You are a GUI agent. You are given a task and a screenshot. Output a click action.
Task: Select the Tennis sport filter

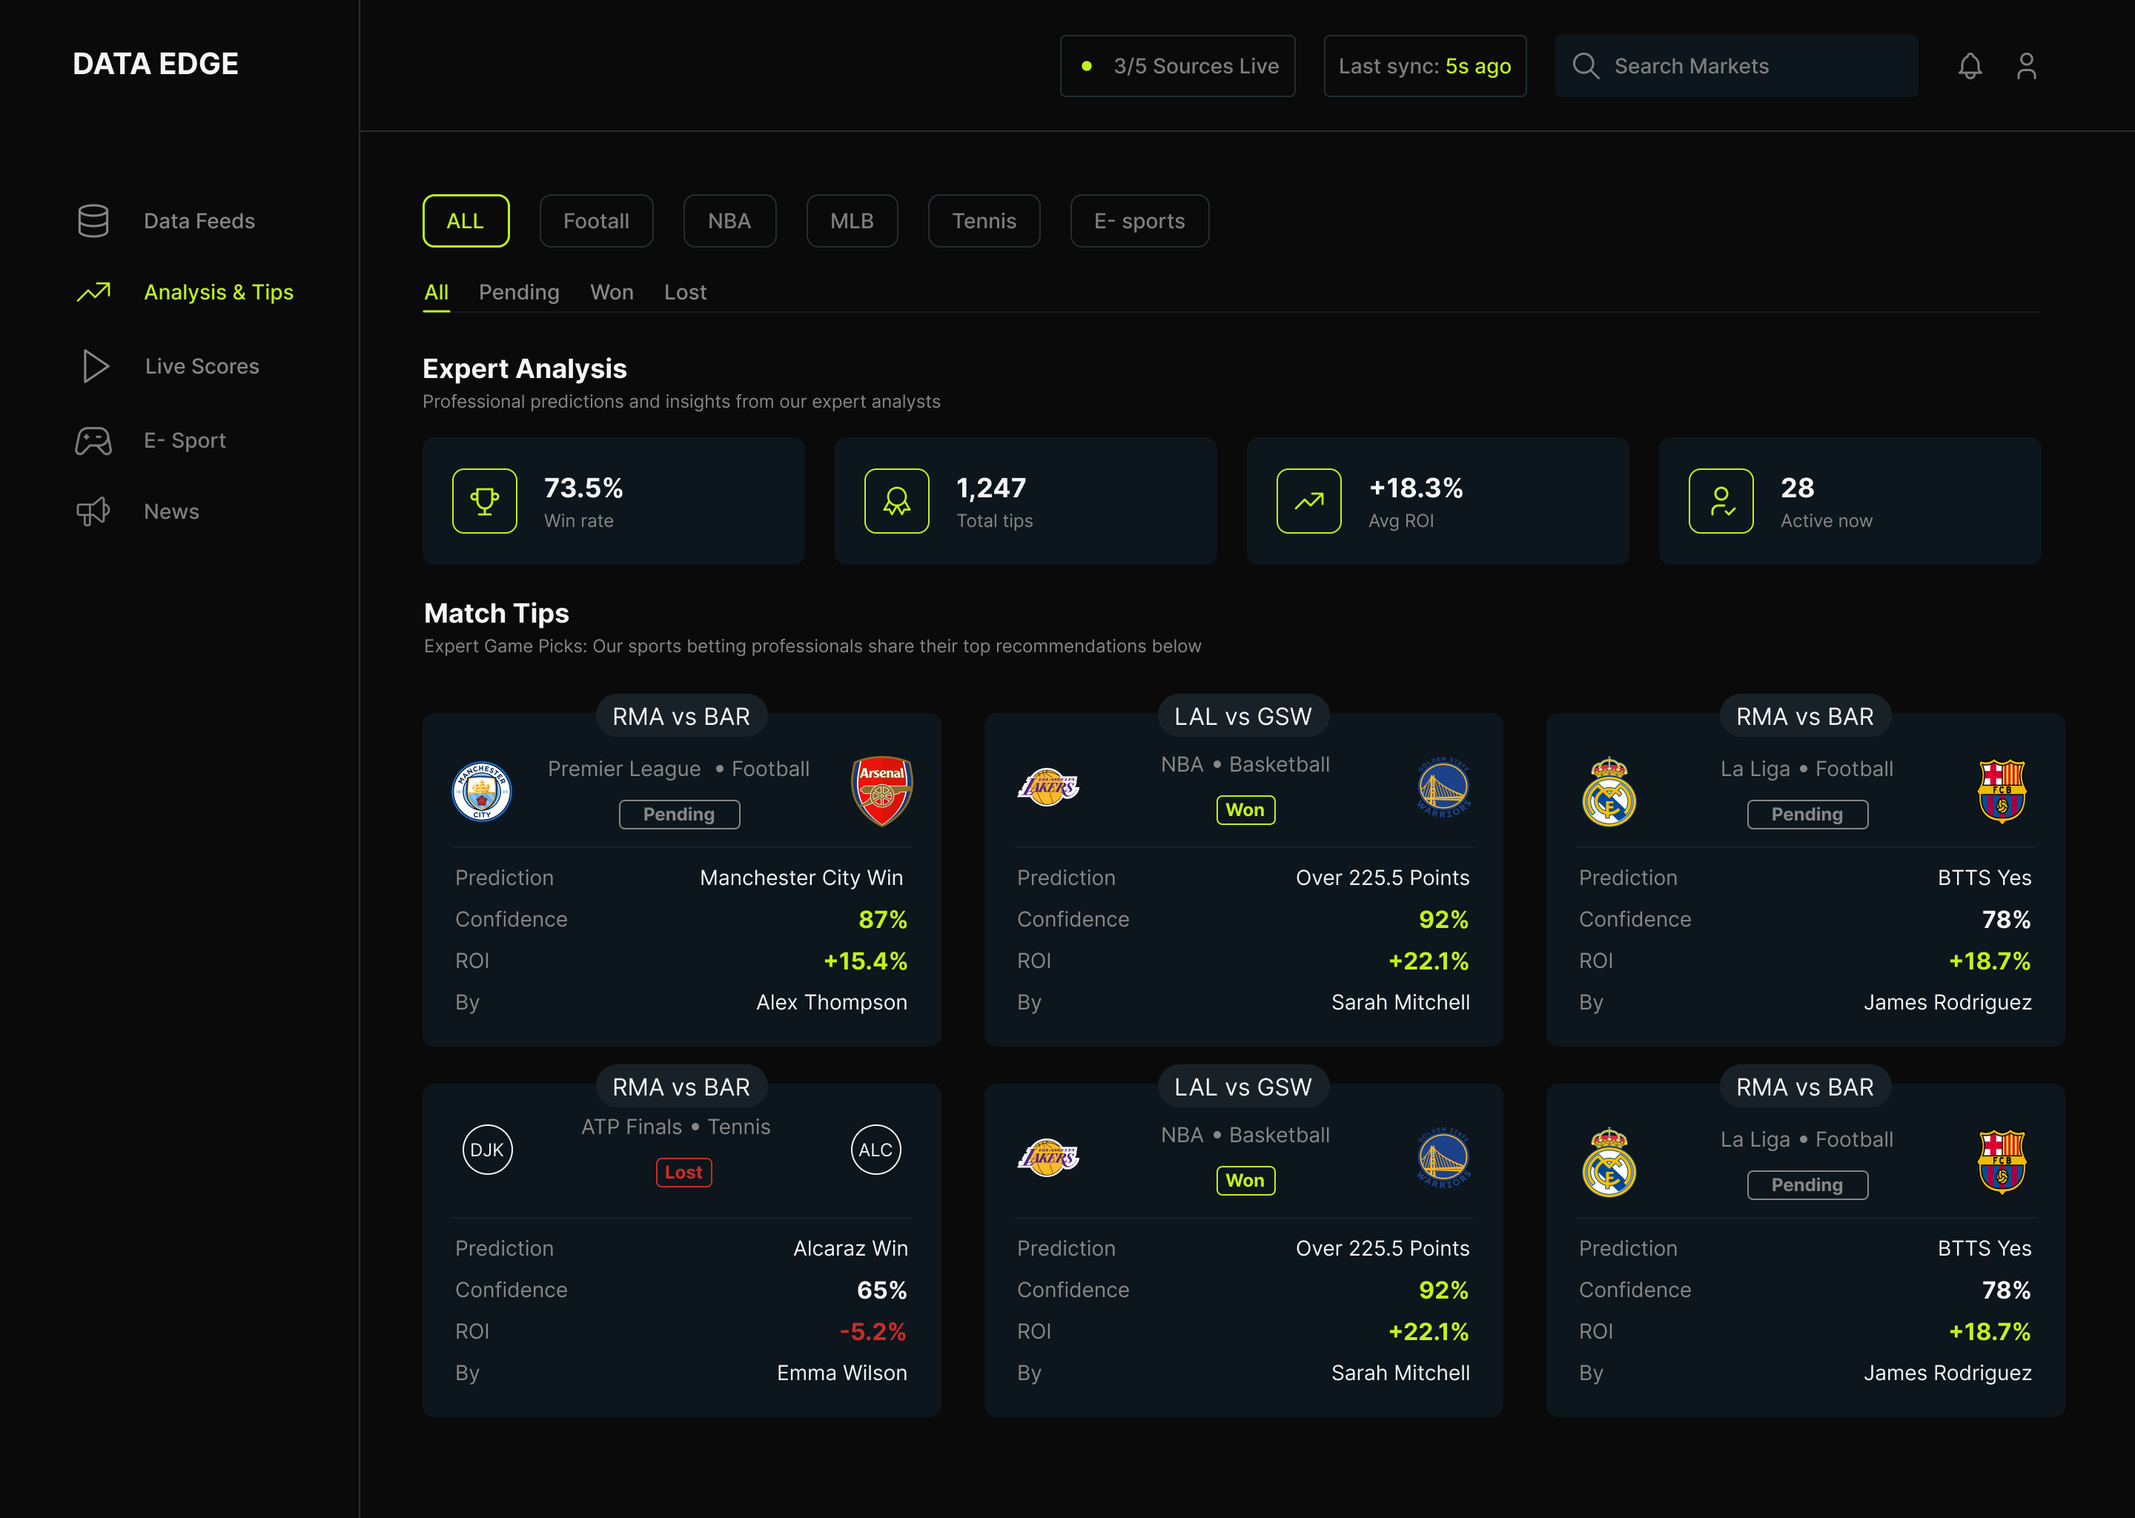point(984,221)
